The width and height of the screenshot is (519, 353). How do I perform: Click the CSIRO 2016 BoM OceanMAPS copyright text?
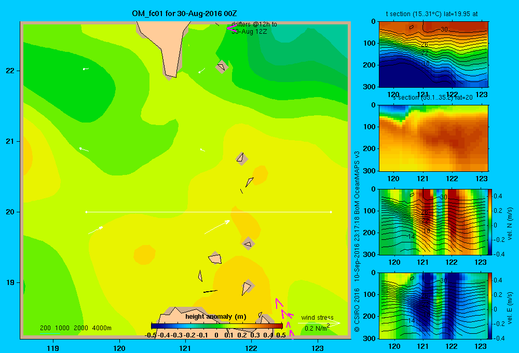(357, 241)
